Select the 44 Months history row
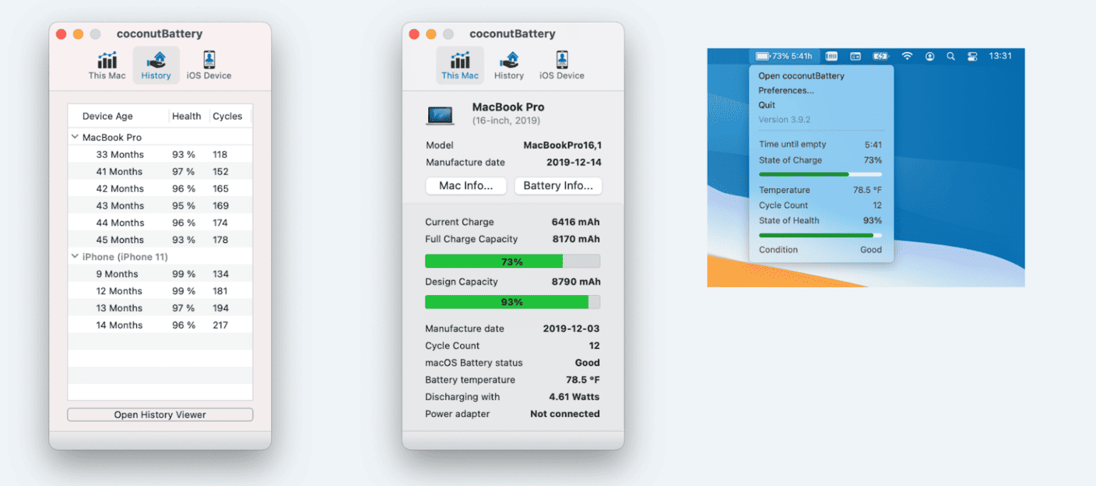Image resolution: width=1096 pixels, height=486 pixels. point(160,222)
